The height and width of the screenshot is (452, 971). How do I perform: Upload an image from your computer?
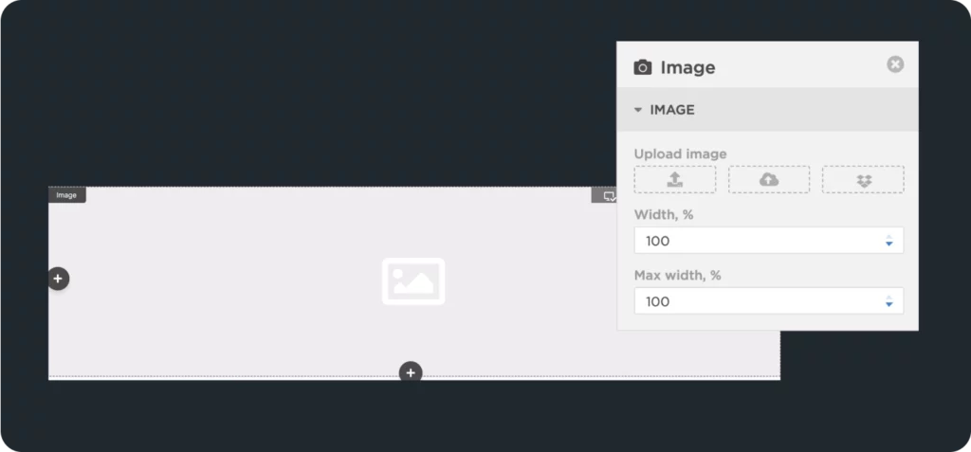[674, 179]
